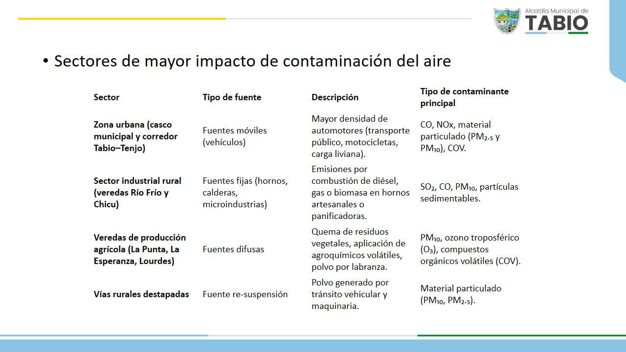Viewport: 626px width, 352px height.
Task: Select the 'Vías rurales destapadas' cell
Action: [x=141, y=294]
